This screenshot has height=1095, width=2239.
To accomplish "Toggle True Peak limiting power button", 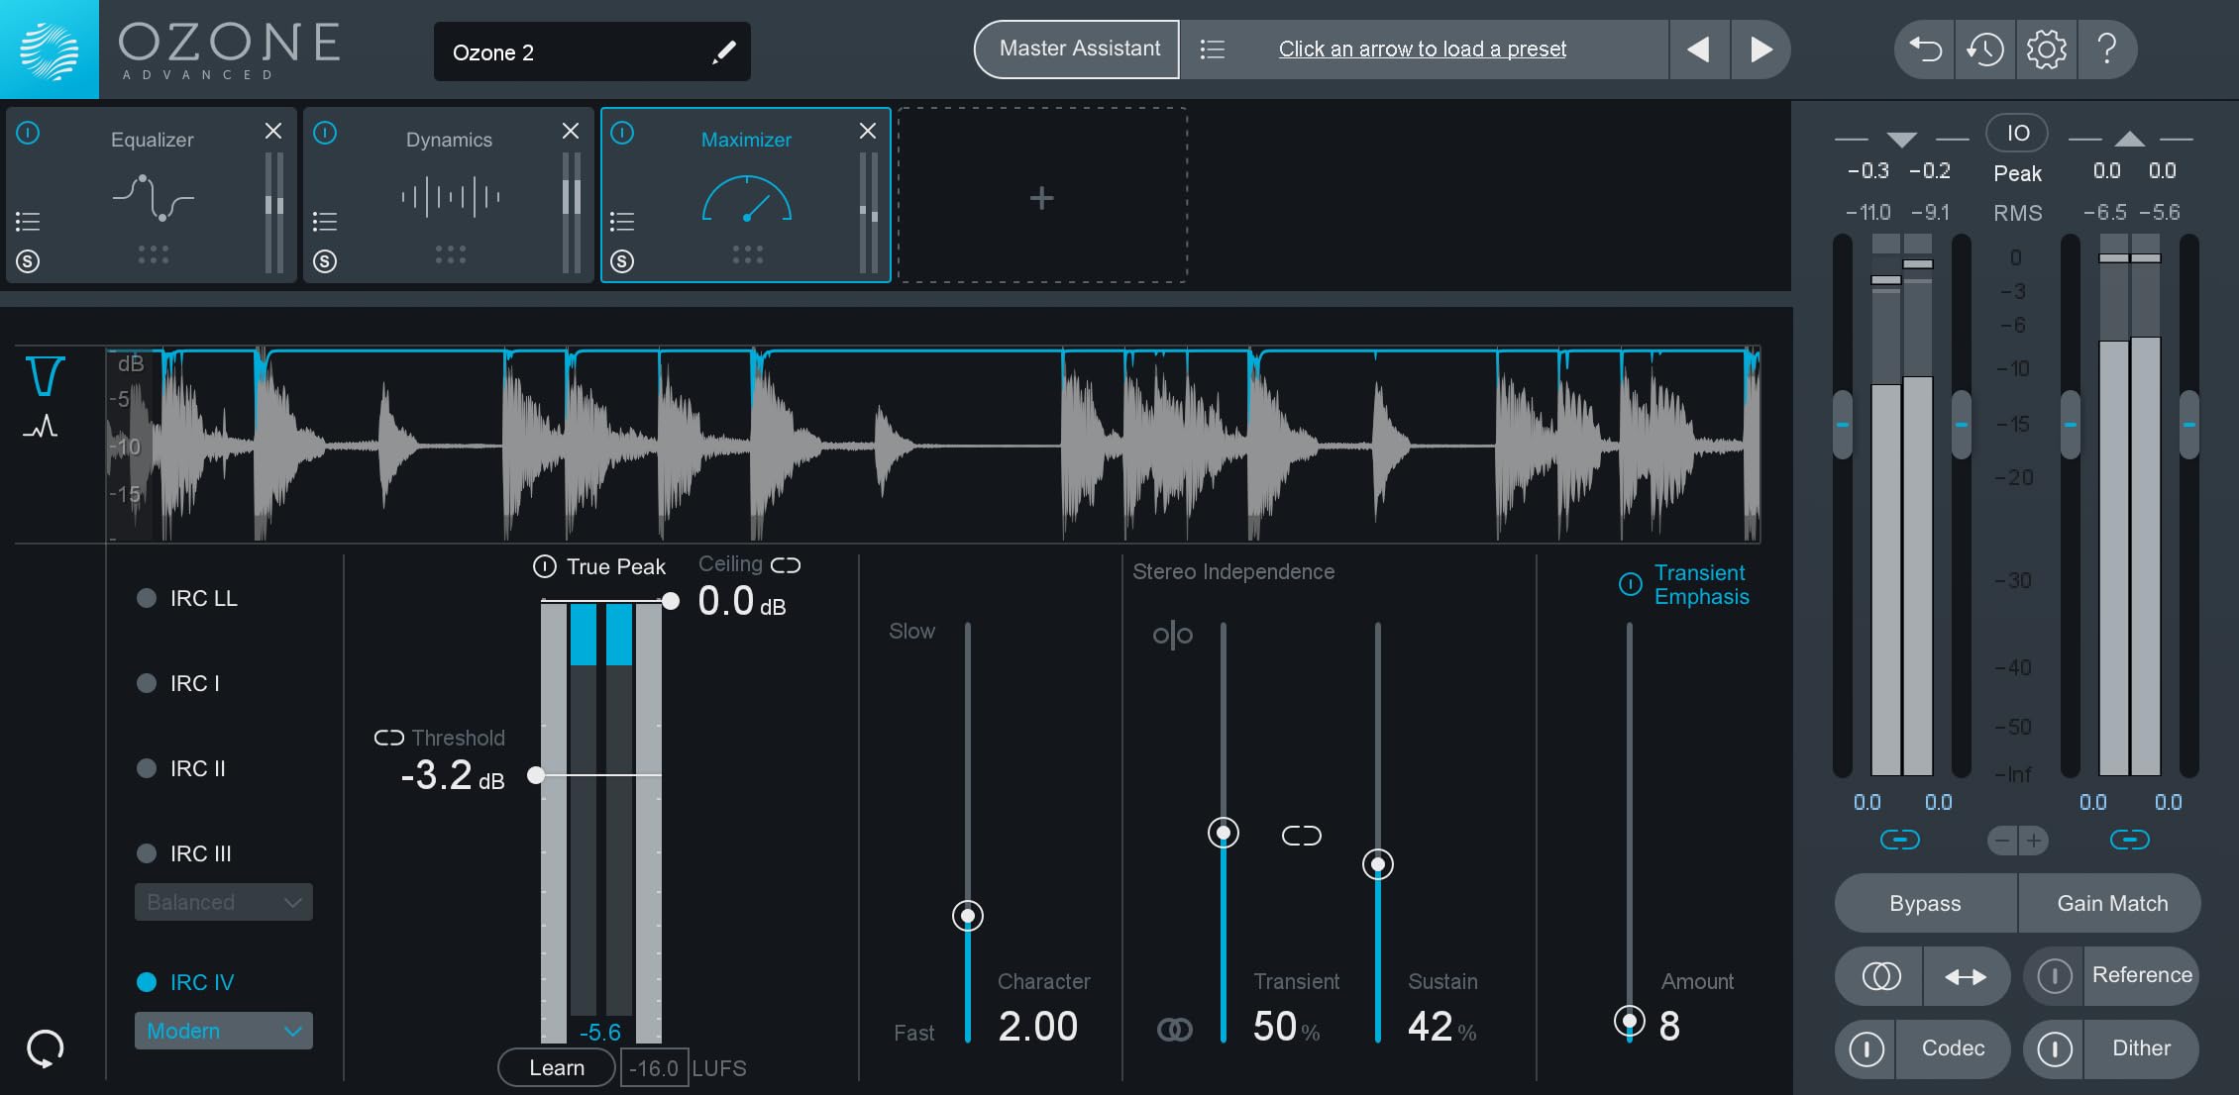I will point(545,566).
